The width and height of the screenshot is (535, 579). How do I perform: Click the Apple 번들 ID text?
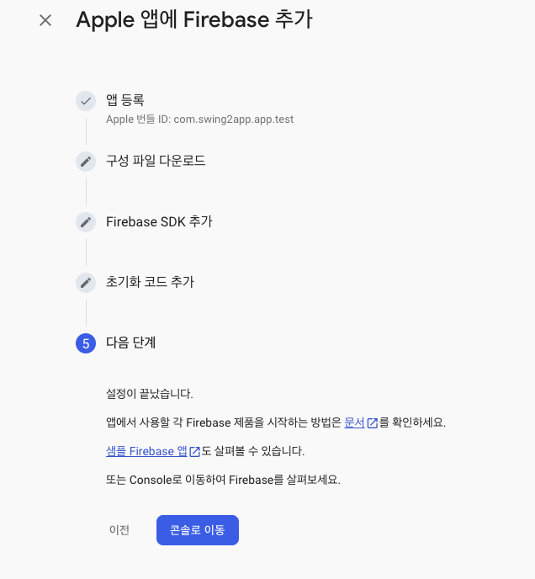pyautogui.click(x=199, y=120)
